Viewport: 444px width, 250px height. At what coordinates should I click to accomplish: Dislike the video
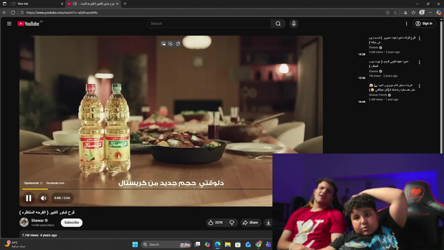(232, 223)
